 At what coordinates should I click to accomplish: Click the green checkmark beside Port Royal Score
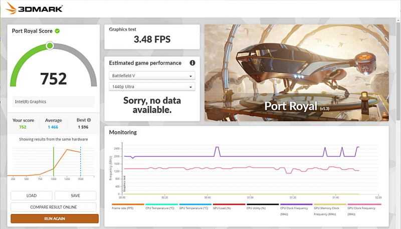tap(57, 31)
